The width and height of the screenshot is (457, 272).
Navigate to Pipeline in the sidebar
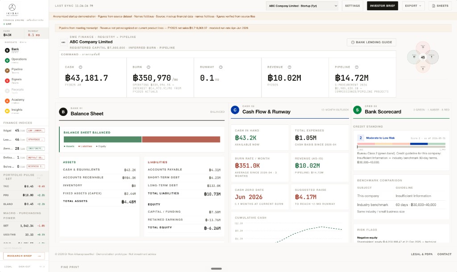[17, 69]
